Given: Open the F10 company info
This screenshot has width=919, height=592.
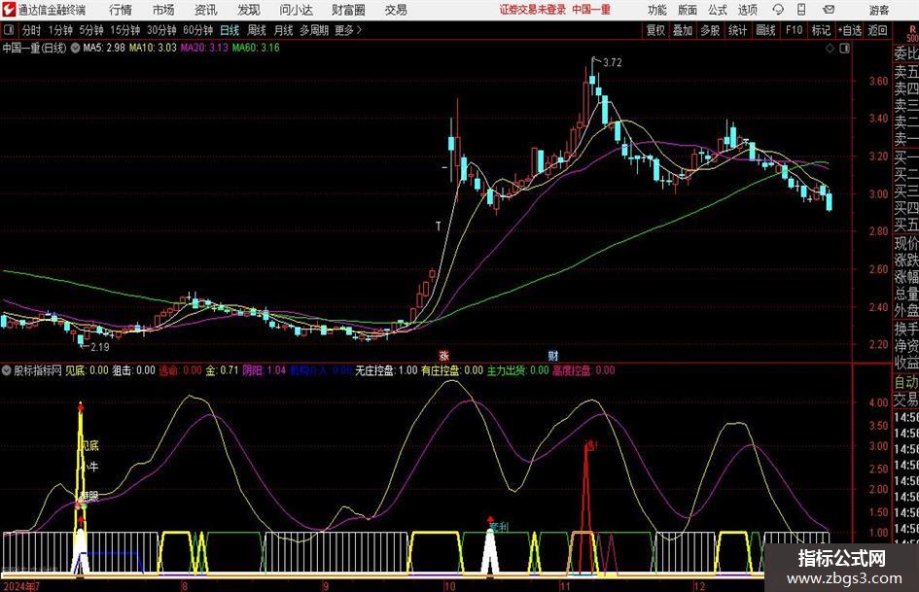Looking at the screenshot, I should coord(794,30).
